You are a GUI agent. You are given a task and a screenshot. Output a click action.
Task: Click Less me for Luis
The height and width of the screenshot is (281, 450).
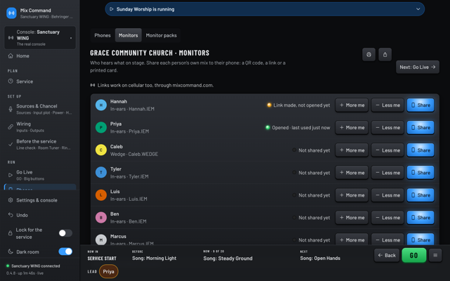[x=387, y=195]
